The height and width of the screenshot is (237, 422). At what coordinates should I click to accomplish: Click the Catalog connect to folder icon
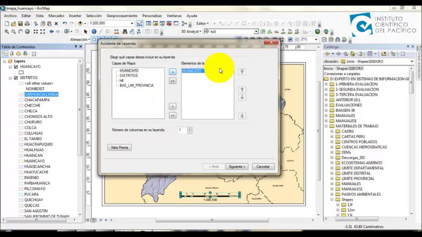pos(384,54)
